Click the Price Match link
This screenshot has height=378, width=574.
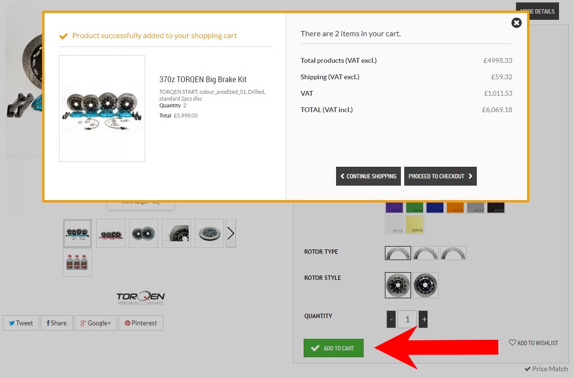(x=546, y=369)
